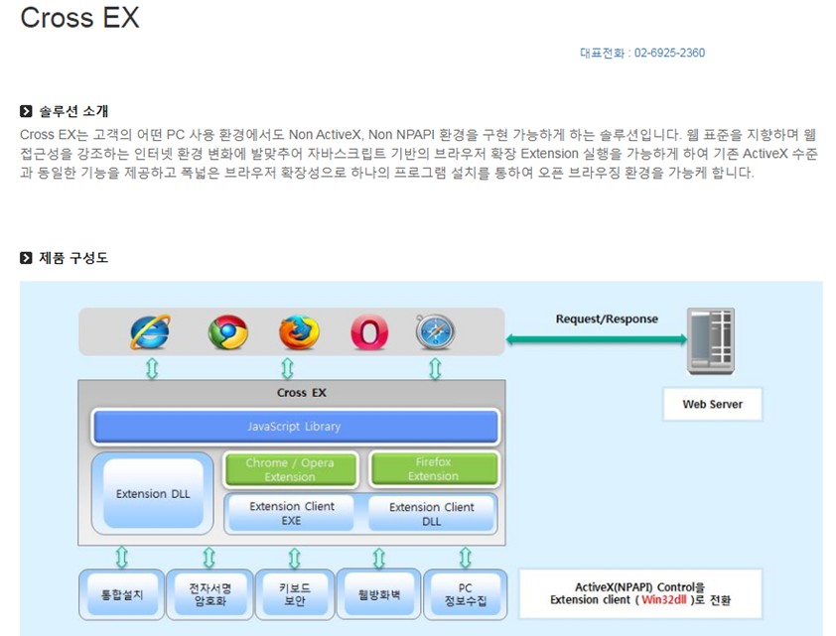The image size is (836, 636).
Task: Click the arrow bullet beside 제품 구성도
Action: coord(26,258)
